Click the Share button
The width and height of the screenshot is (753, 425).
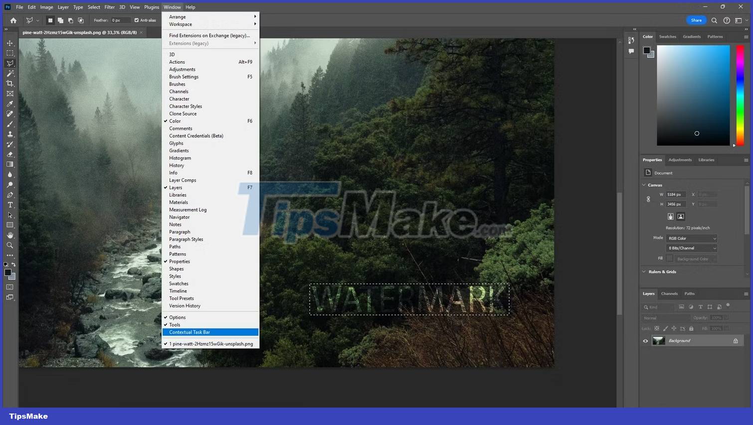(x=696, y=20)
